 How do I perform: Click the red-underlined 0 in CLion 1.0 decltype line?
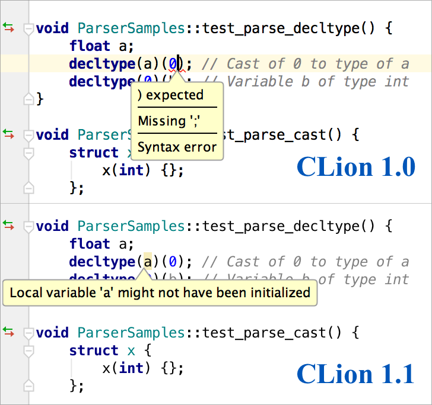pos(173,64)
